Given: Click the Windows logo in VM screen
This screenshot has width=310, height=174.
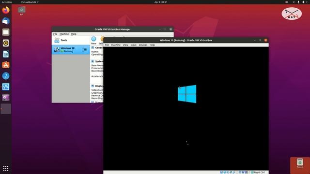Looking at the screenshot, I should (187, 94).
